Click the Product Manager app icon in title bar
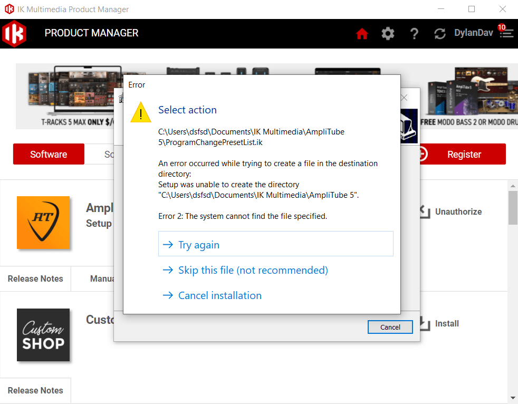 9,9
